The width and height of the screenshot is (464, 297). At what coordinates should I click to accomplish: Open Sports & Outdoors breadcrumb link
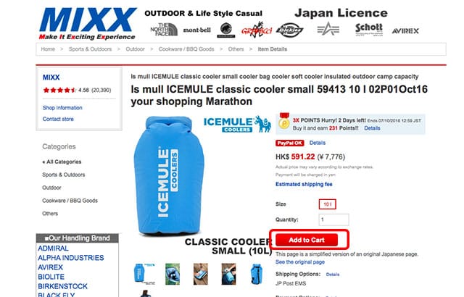pyautogui.click(x=90, y=49)
